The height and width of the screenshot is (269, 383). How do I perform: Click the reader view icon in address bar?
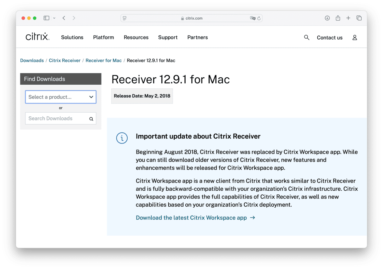[125, 18]
